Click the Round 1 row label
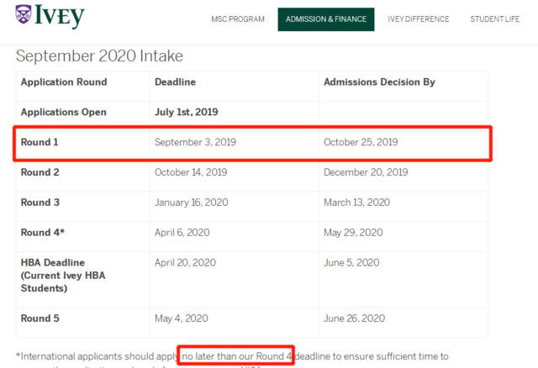The width and height of the screenshot is (538, 368). point(40,142)
